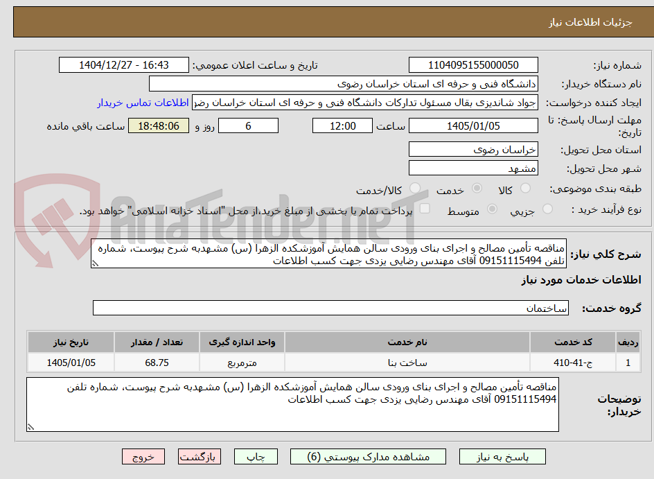Select the کالا/خدمت radio button
Screen dimensions: 654x479
pos(414,188)
